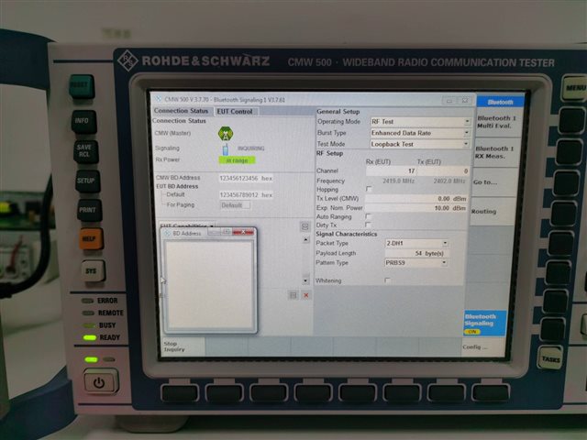Click the red X icon below the capabilities list
The image size is (587, 440).
point(305,295)
